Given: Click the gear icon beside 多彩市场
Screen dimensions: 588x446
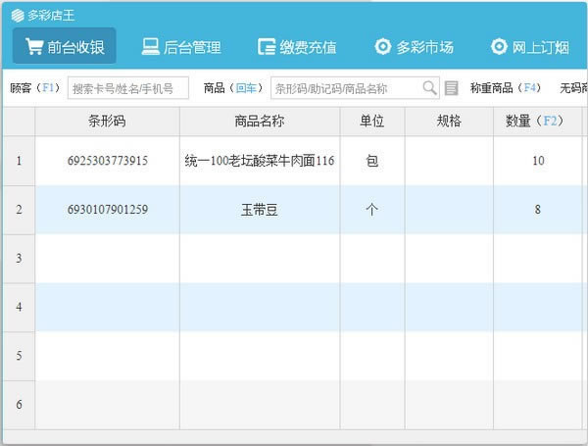Looking at the screenshot, I should click(x=383, y=47).
